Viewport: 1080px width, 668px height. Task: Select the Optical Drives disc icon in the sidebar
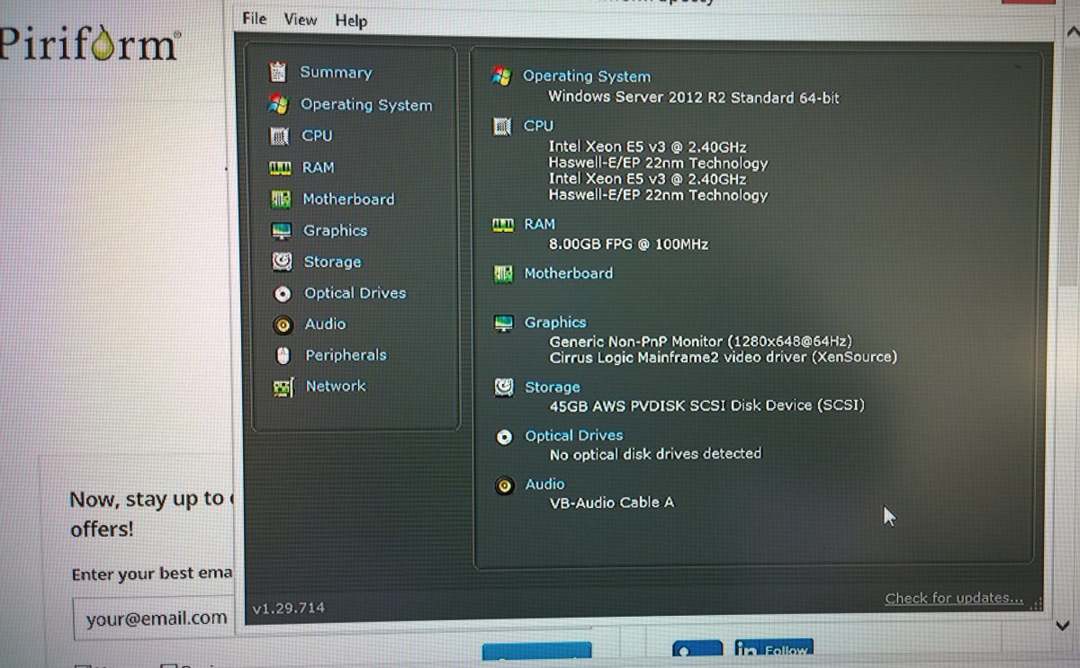pos(283,293)
